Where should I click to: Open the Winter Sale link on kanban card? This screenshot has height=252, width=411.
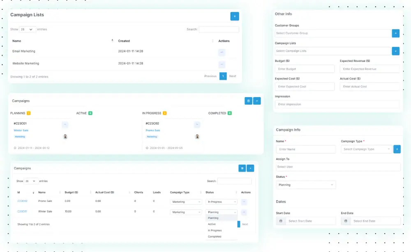(21, 131)
